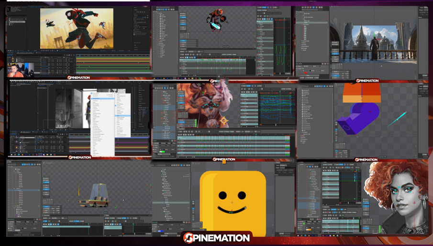Select the cyan bone beside the whistle
The image size is (433, 246).
pos(397,119)
